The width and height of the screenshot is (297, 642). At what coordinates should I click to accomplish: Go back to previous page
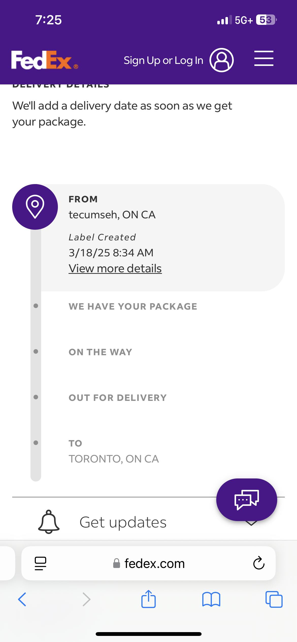[22, 599]
